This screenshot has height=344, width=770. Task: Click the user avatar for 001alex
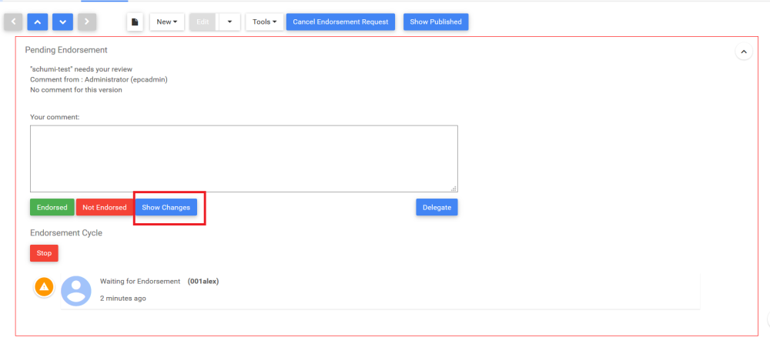75,290
